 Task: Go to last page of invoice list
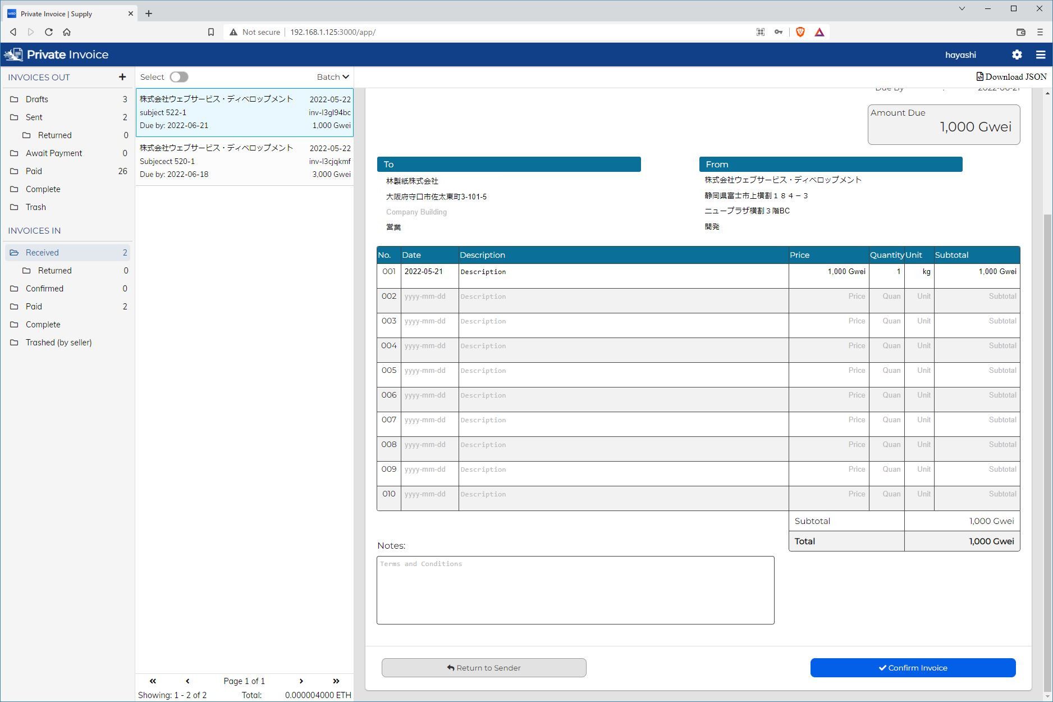[x=336, y=681]
